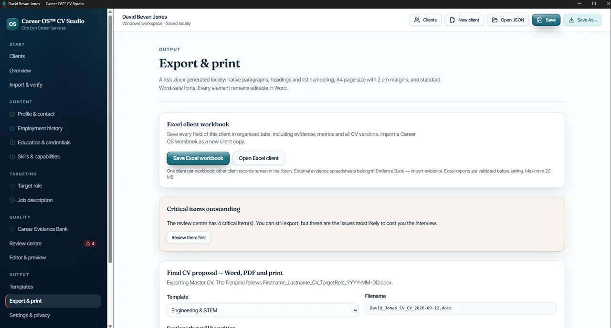Click 'Eich Dyn Career Services' subtitle text
The width and height of the screenshot is (611, 328).
tap(44, 28)
